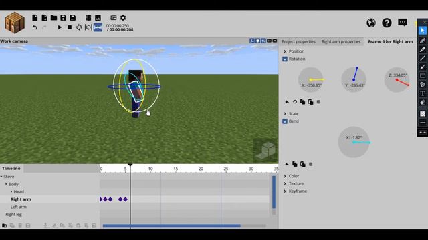
Task: Paste the bend values
Action: coord(303,164)
